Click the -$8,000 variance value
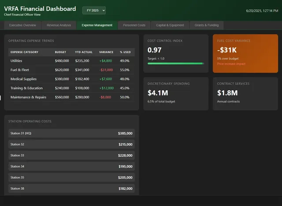282x206 pixels. [105, 97]
